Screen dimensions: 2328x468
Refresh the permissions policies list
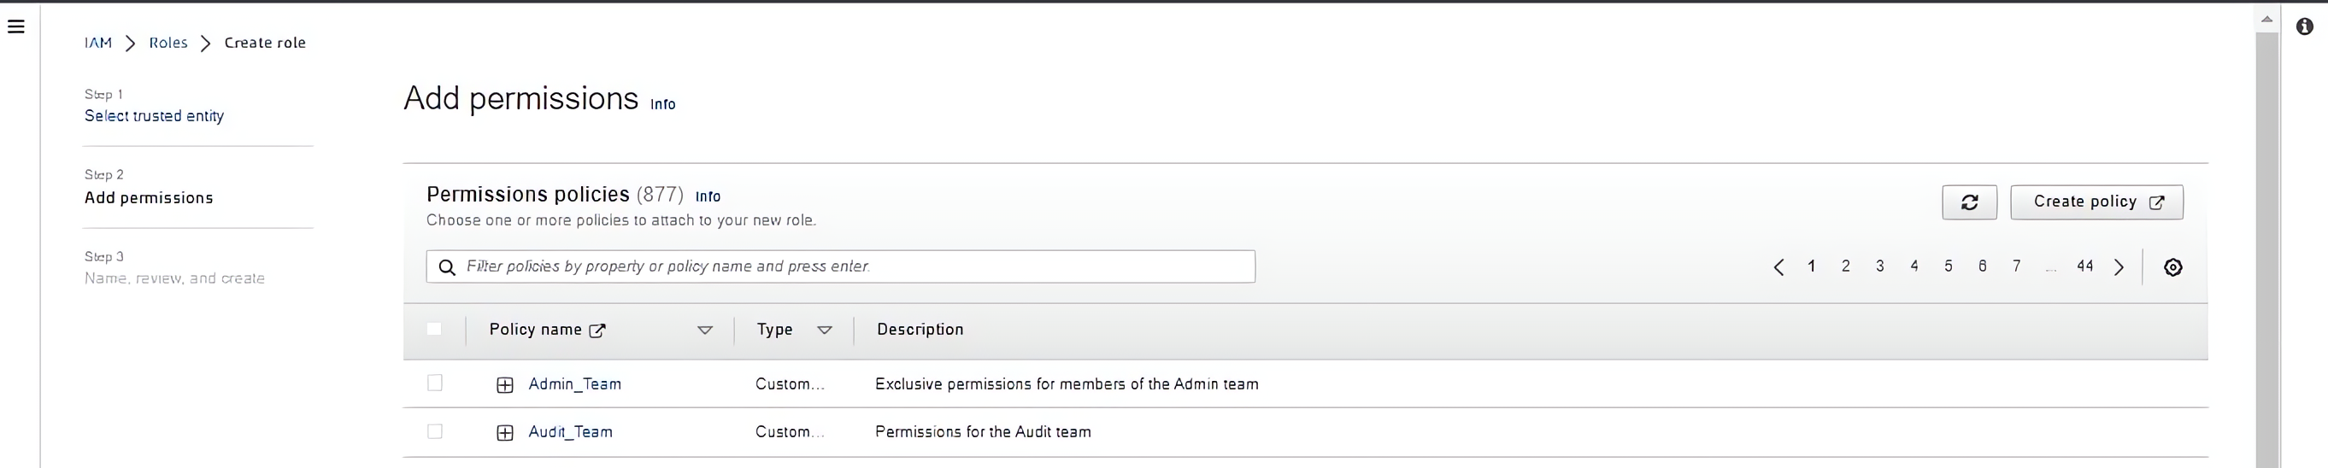(x=1968, y=202)
